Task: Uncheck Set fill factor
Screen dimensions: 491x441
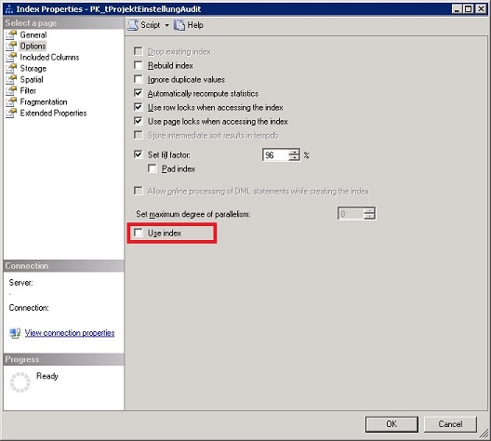Action: point(138,154)
